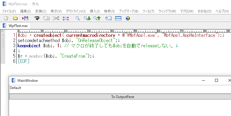The image size is (231, 116).
Task: Click the magnifying glass Search icon
Action: click(x=77, y=18)
